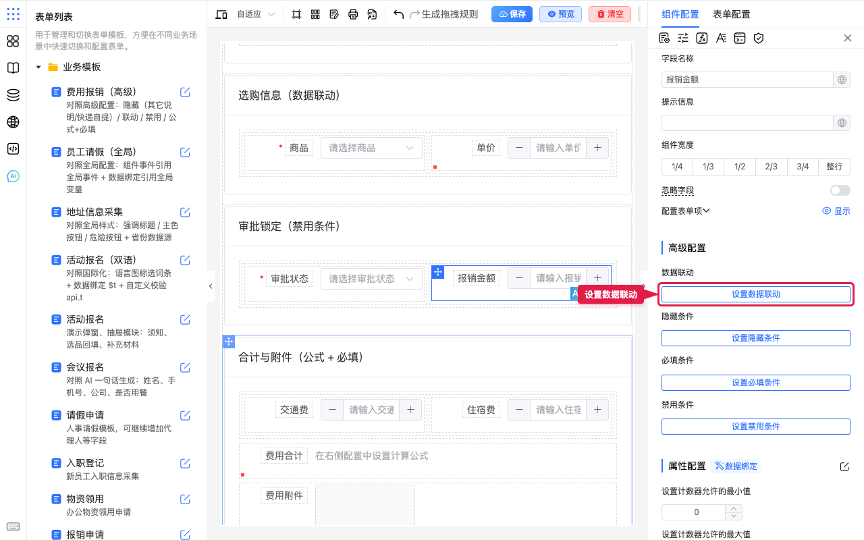Open the AI assistant icon in left sidebar
Screen dimensions: 864x540
(13, 176)
